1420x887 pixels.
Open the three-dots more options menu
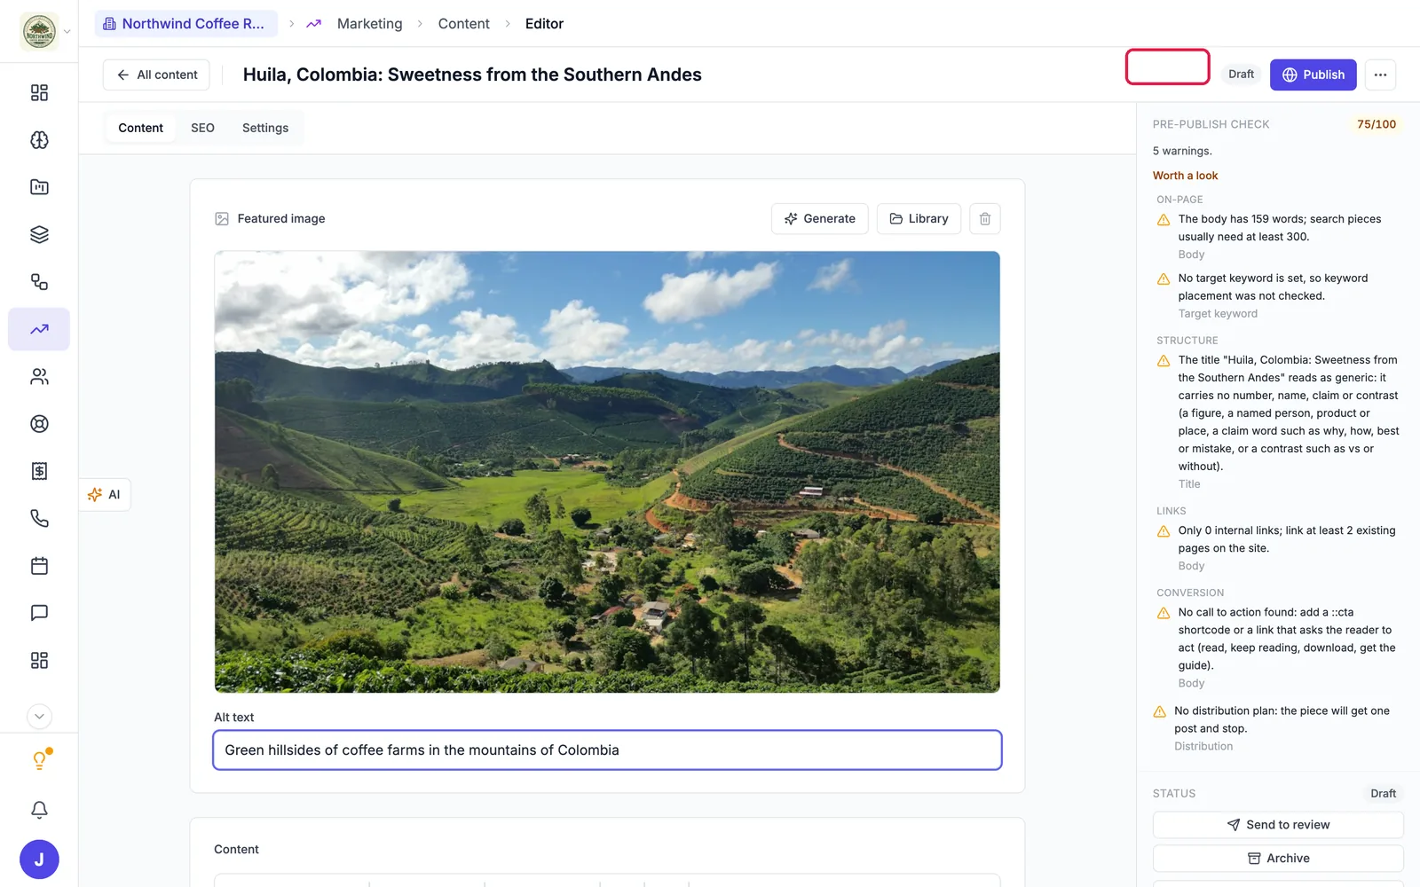(x=1380, y=75)
